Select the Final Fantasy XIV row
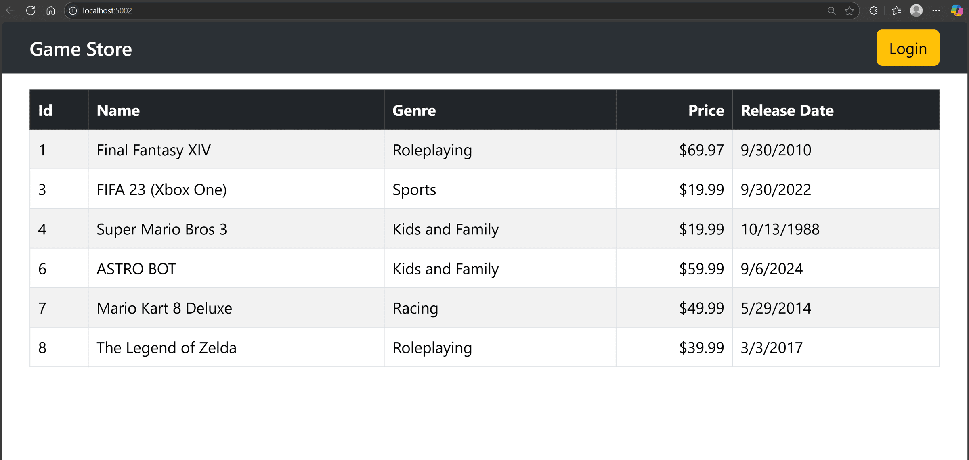Viewport: 969px width, 460px height. pyautogui.click(x=484, y=150)
